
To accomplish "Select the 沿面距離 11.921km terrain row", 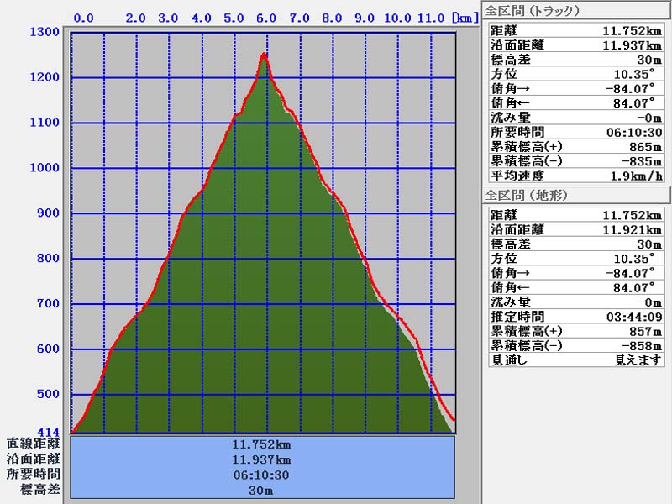I will point(576,229).
